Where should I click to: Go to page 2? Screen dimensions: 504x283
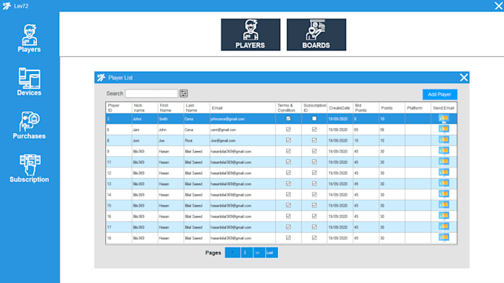pyautogui.click(x=246, y=253)
